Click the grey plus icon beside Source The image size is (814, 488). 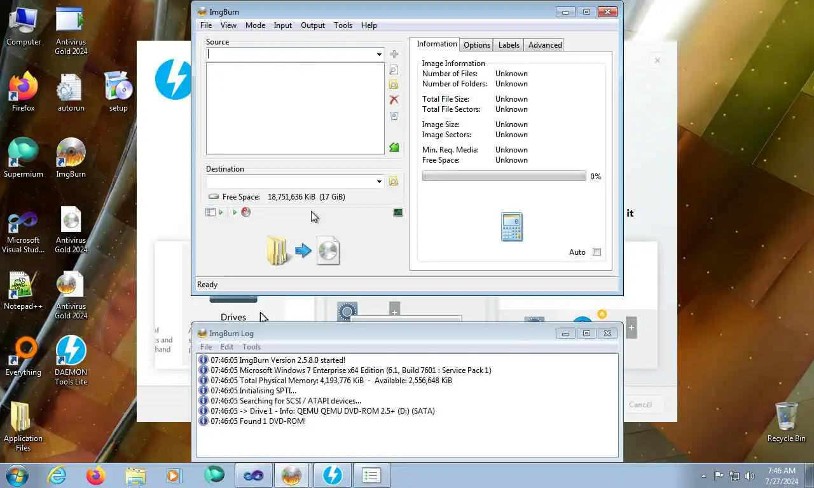(394, 54)
